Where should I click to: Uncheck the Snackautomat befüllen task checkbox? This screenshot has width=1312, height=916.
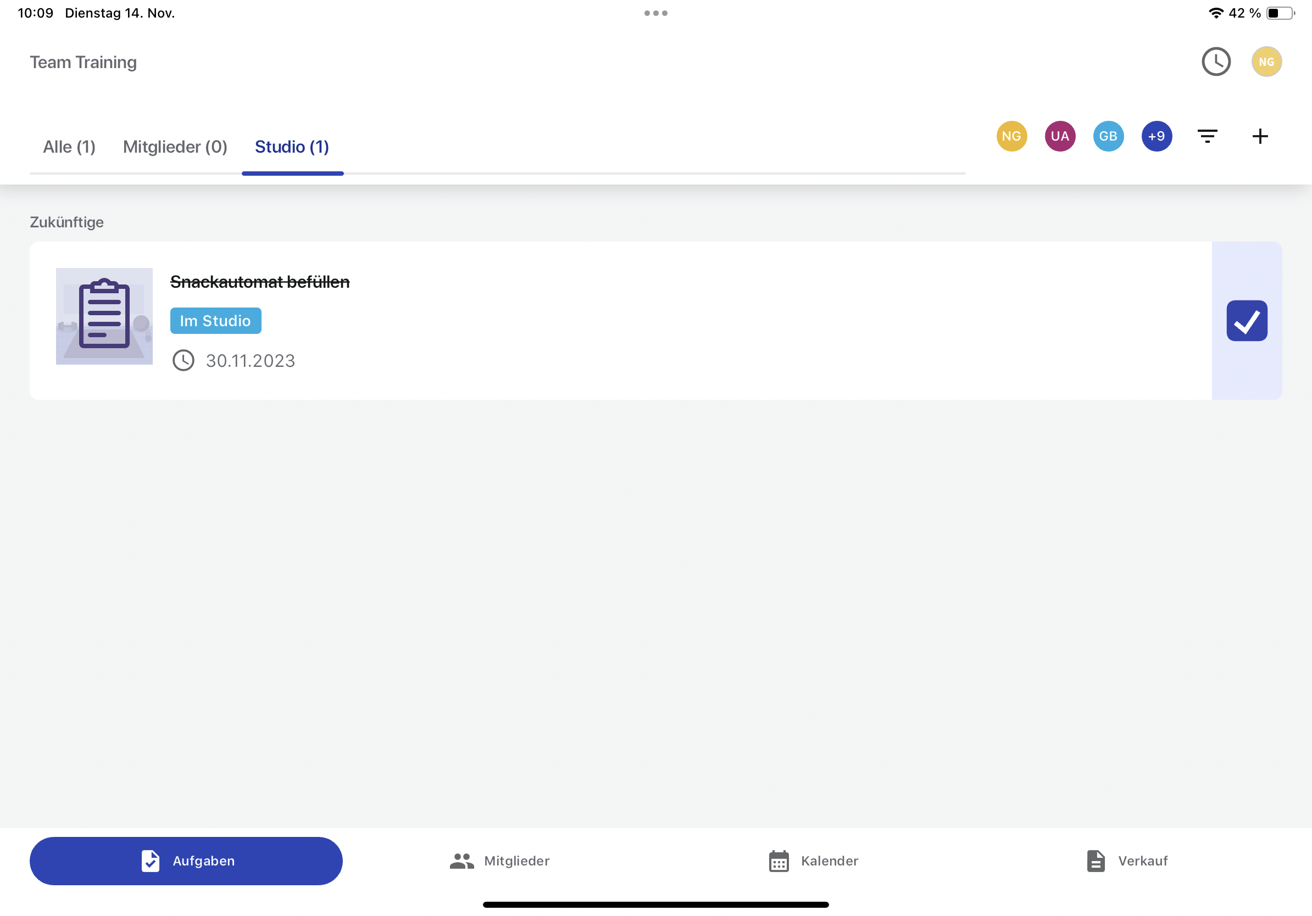[1246, 320]
